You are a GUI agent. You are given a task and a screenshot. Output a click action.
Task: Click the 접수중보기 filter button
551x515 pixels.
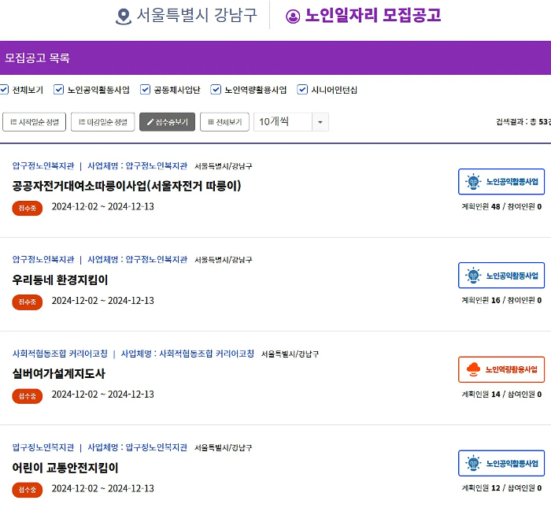[x=167, y=122]
